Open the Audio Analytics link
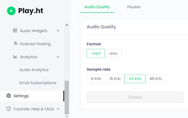The image size is (188, 118). pyautogui.click(x=34, y=70)
